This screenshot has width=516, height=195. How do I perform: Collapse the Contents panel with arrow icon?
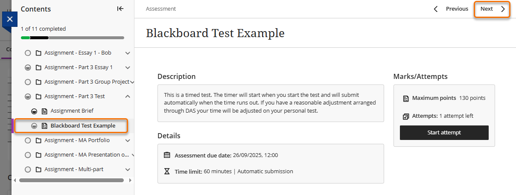click(120, 9)
